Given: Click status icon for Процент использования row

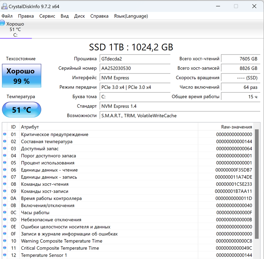Looking at the screenshot, I should (x=5, y=163).
